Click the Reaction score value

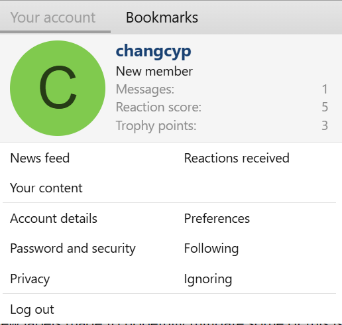(x=325, y=107)
